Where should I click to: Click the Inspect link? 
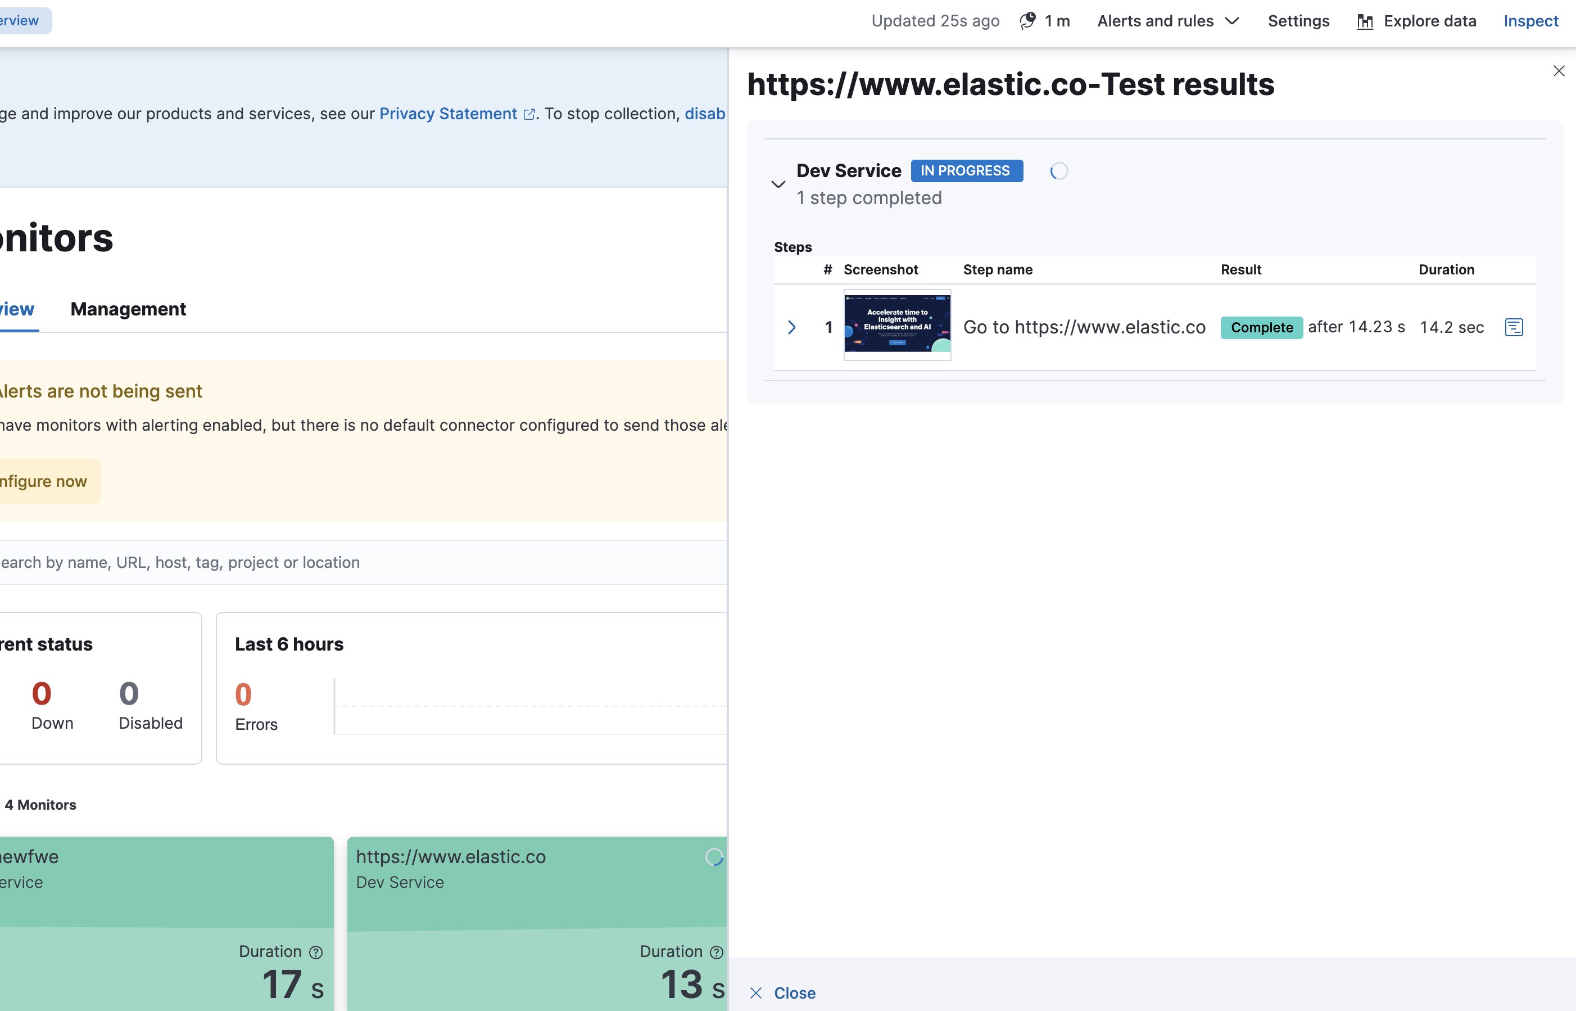pyautogui.click(x=1530, y=20)
